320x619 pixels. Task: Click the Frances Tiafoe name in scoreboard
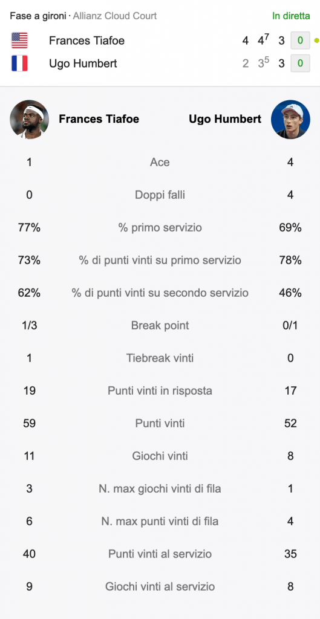(x=87, y=41)
